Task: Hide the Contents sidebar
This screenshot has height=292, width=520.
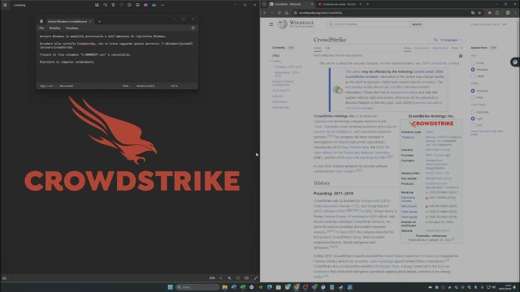Action: tap(291, 48)
